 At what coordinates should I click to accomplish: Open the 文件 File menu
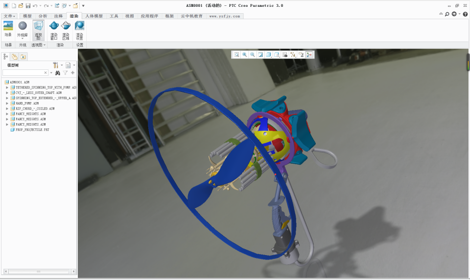tap(9, 16)
